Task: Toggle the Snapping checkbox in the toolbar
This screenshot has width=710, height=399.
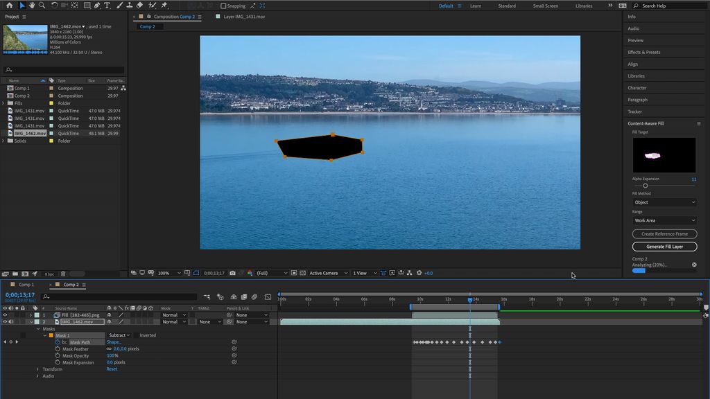Action: (222, 6)
